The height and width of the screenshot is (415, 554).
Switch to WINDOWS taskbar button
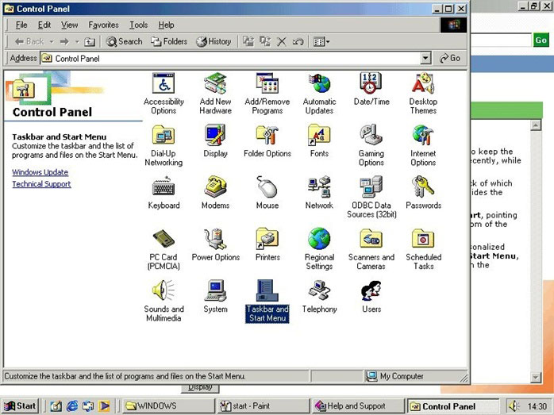[168, 406]
